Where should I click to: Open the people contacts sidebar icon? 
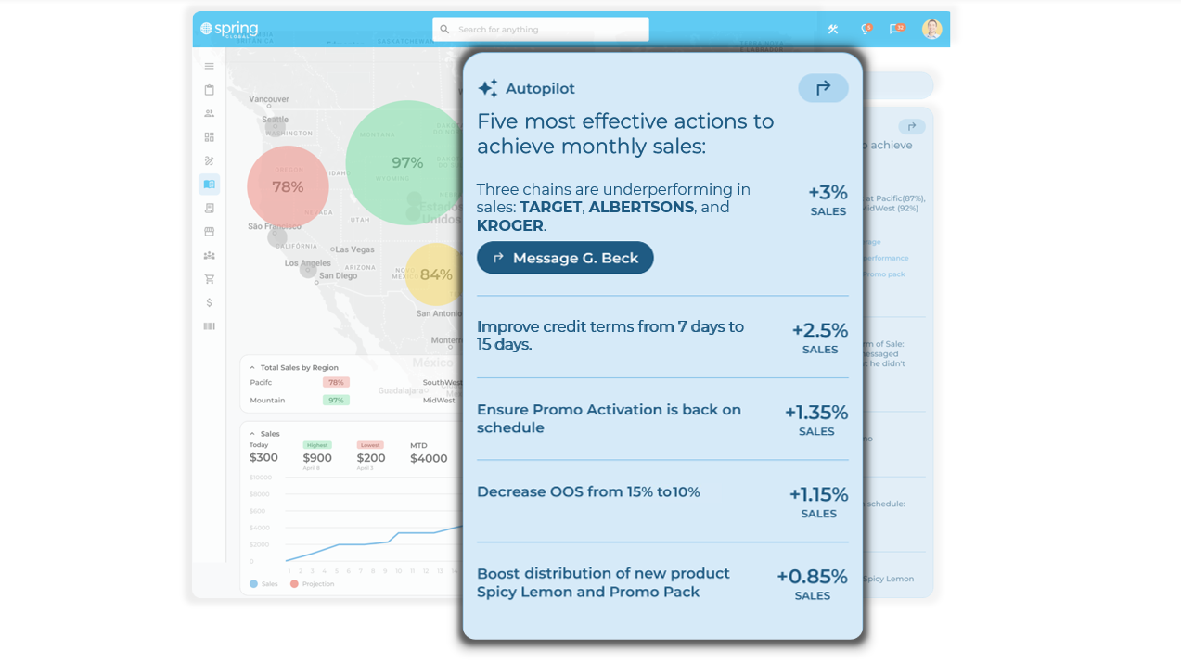pos(209,113)
